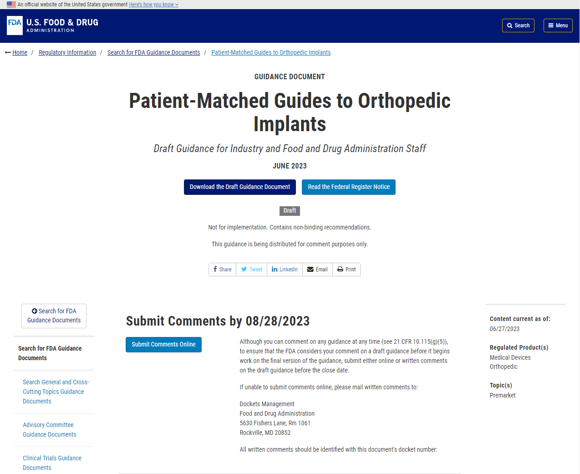Email this page via envelope icon
This screenshot has width=580, height=474.
pos(317,270)
